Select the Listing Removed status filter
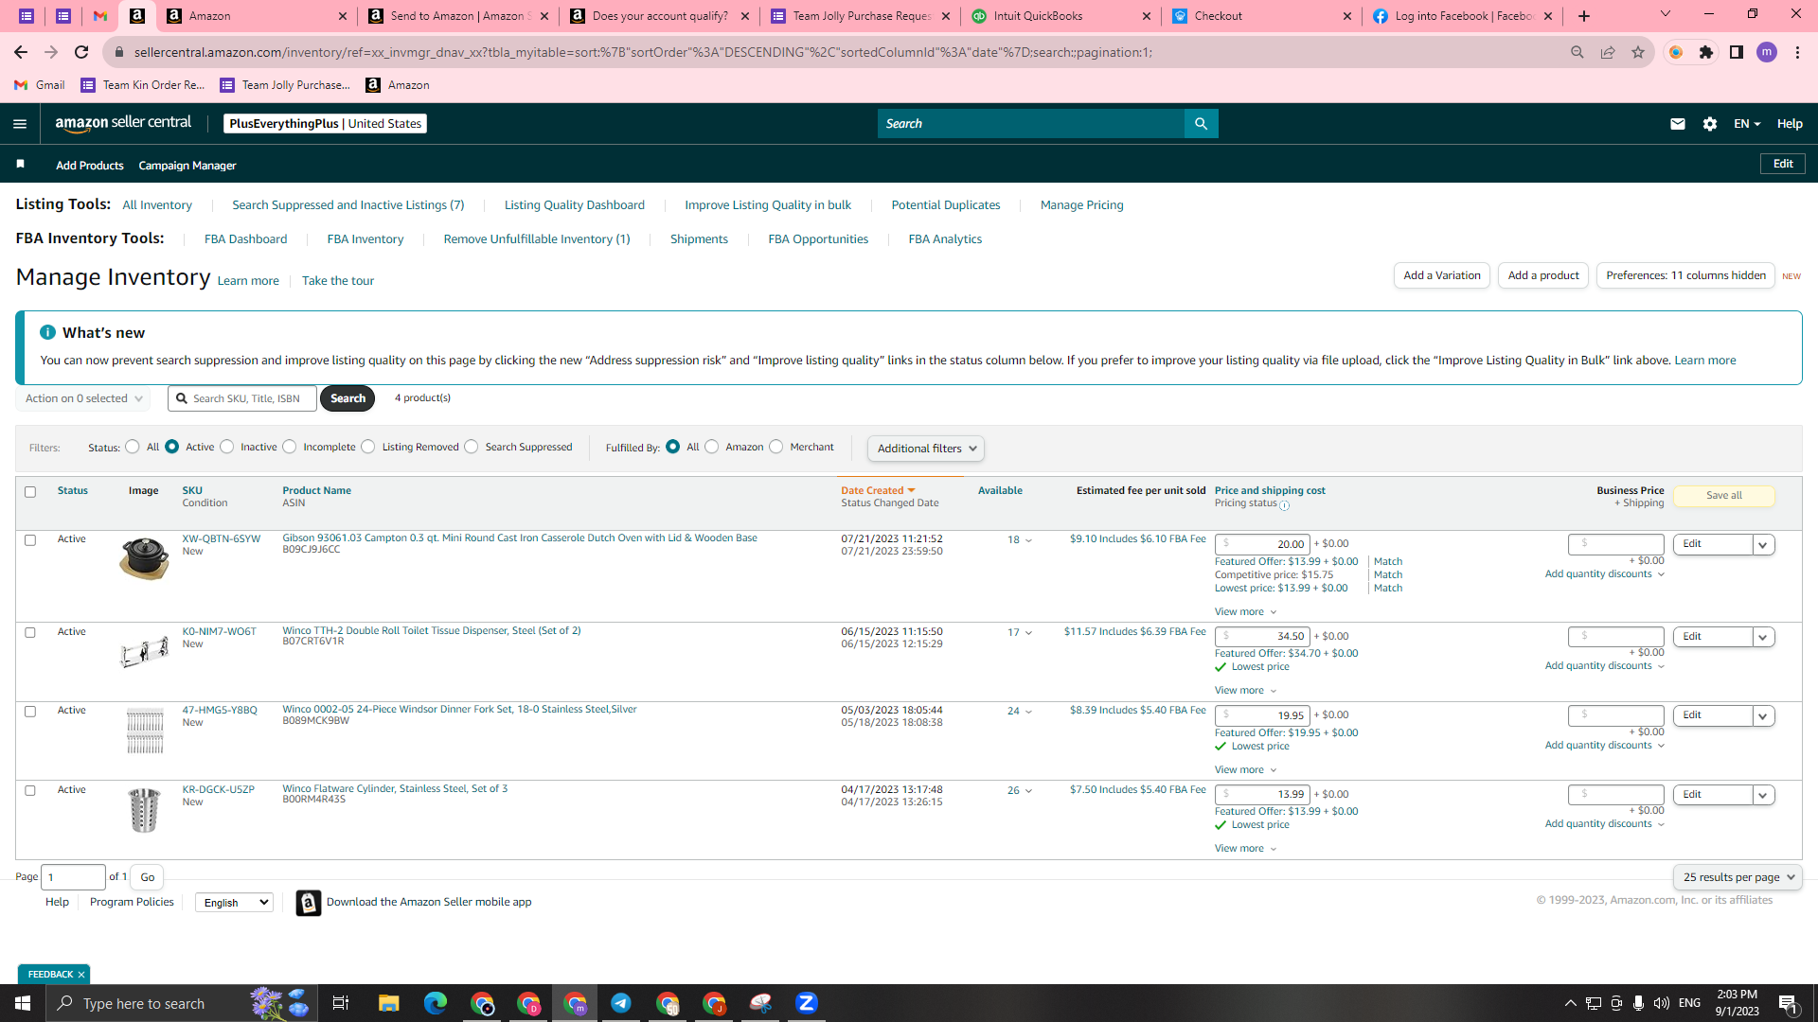1818x1022 pixels. (x=368, y=448)
